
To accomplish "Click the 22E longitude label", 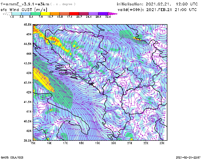I will [146, 143].
